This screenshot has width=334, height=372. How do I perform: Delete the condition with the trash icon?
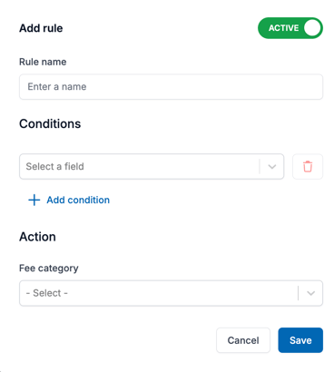[x=308, y=166]
